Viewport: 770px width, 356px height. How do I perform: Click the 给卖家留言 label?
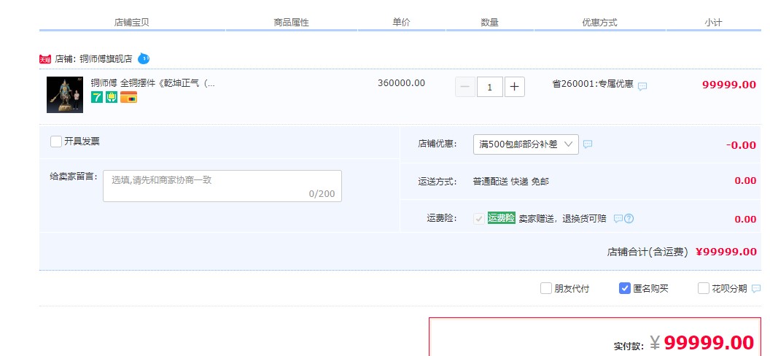(73, 176)
